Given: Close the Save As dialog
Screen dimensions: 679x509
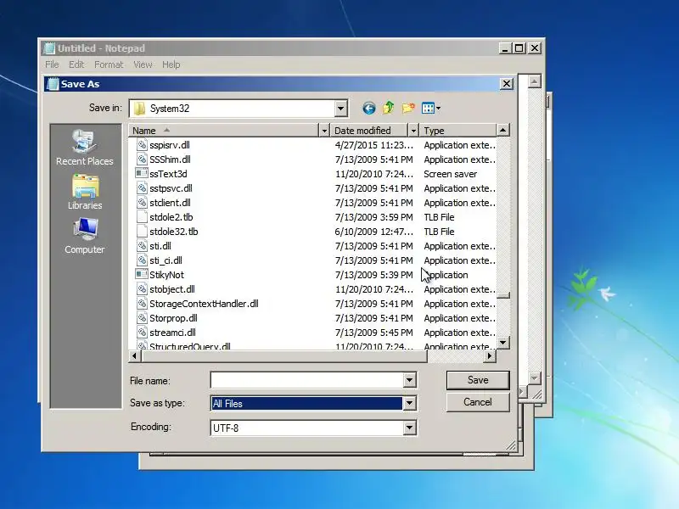Looking at the screenshot, I should (x=507, y=83).
